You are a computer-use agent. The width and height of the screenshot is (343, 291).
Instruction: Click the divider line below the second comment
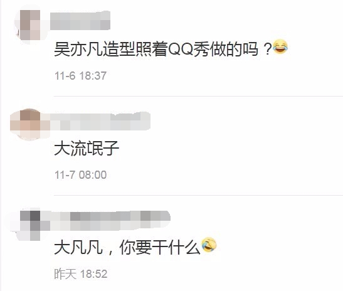[x=198, y=195]
